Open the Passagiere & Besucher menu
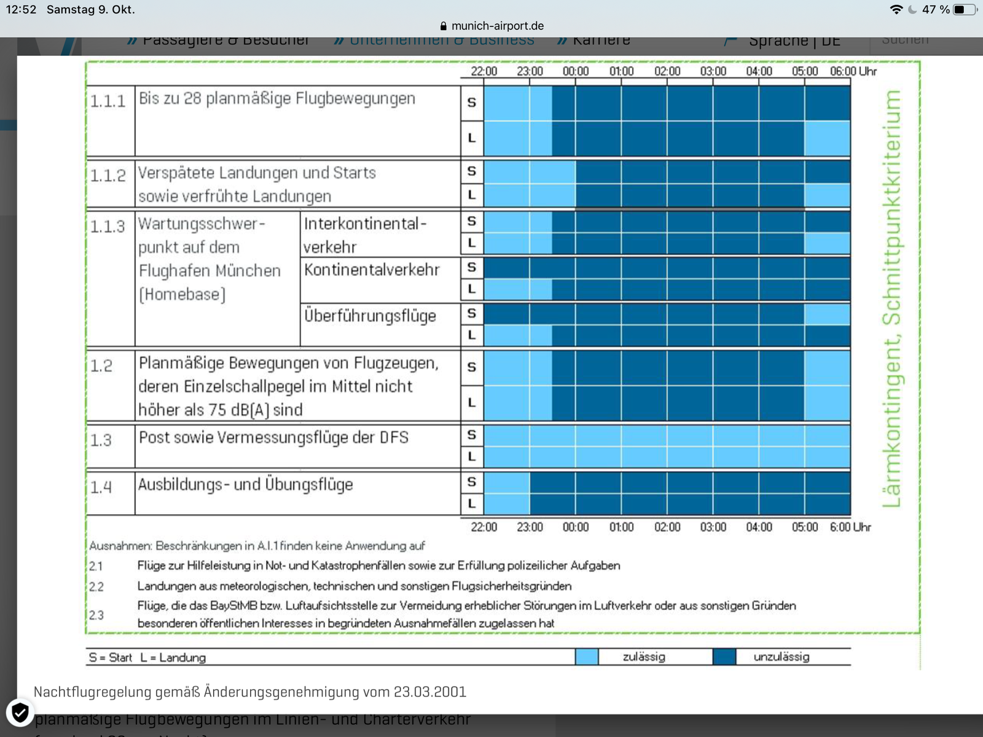Screen dimensions: 983x737 (226, 41)
